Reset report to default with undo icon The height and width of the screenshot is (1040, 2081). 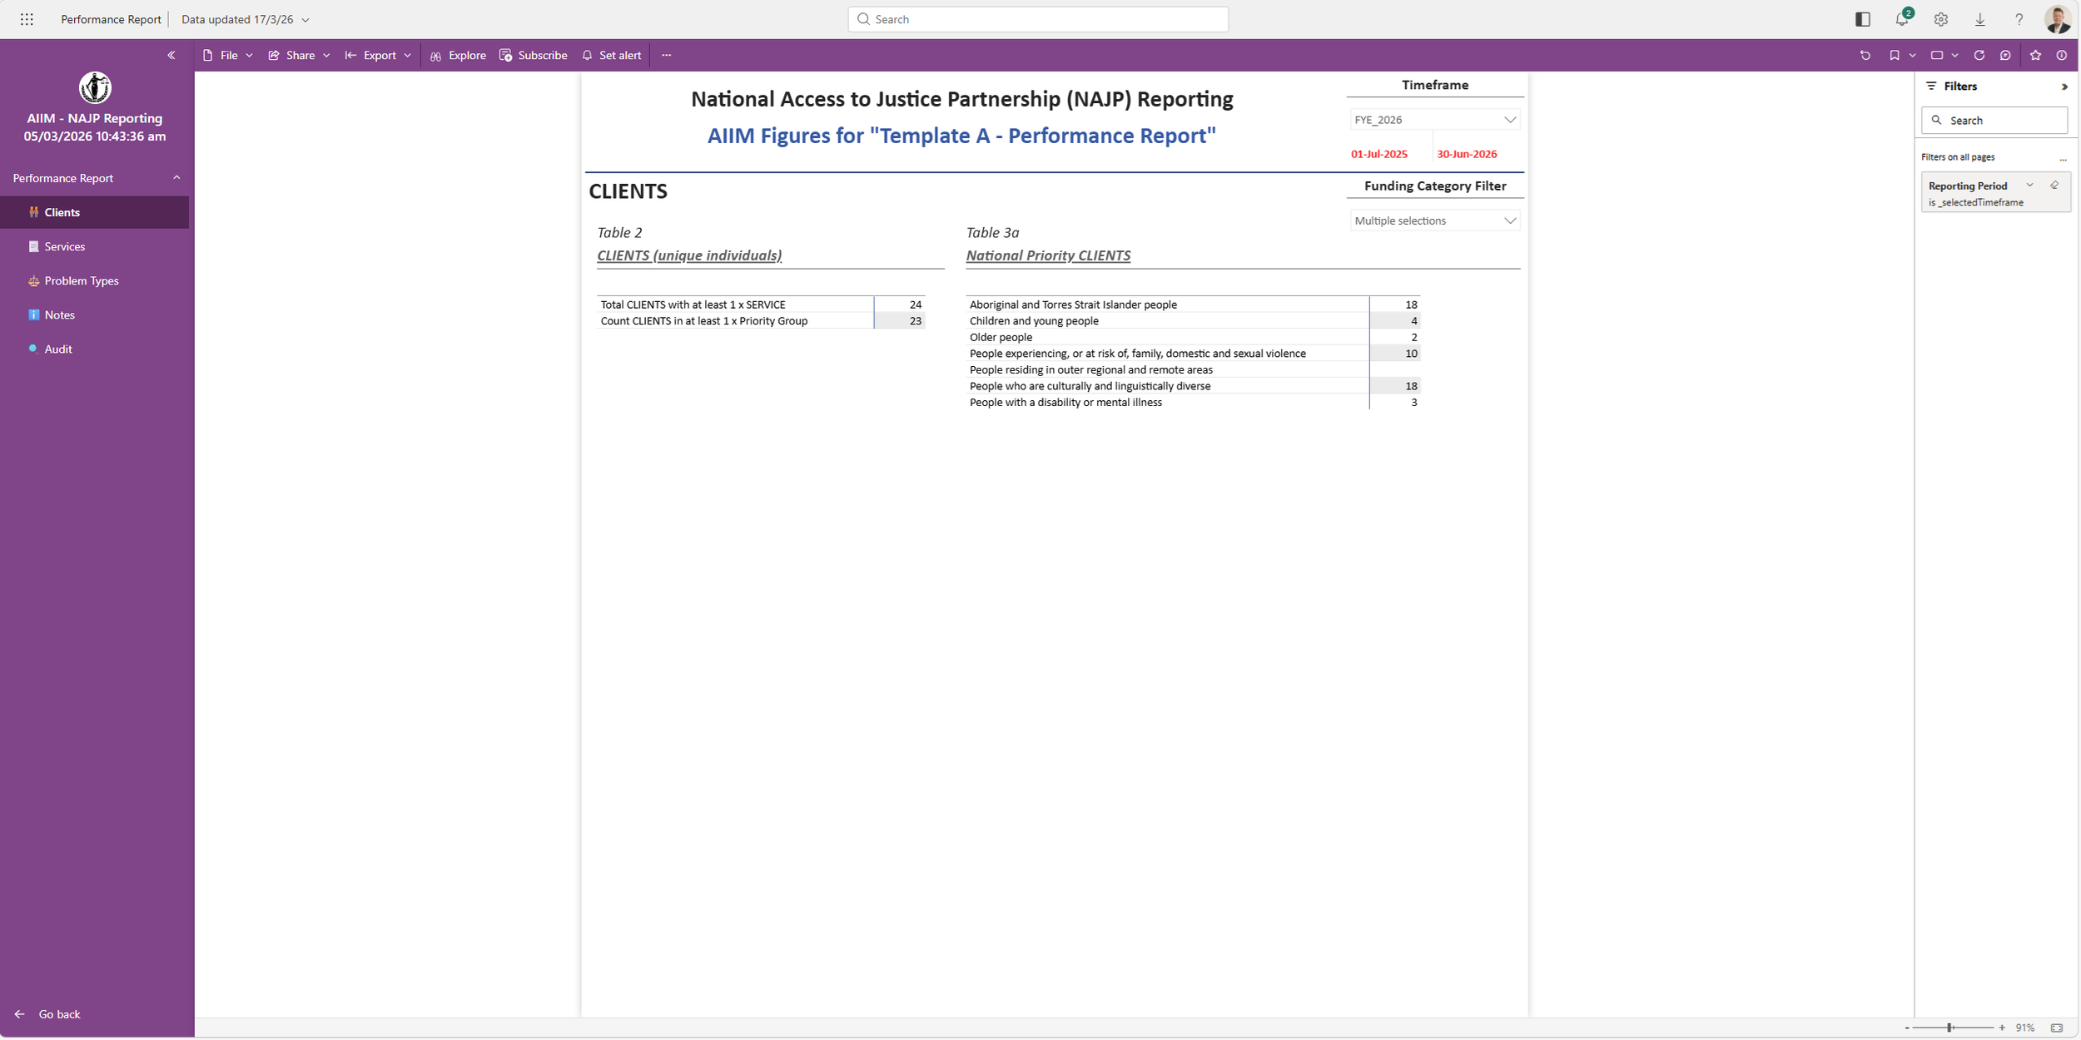pyautogui.click(x=1865, y=55)
